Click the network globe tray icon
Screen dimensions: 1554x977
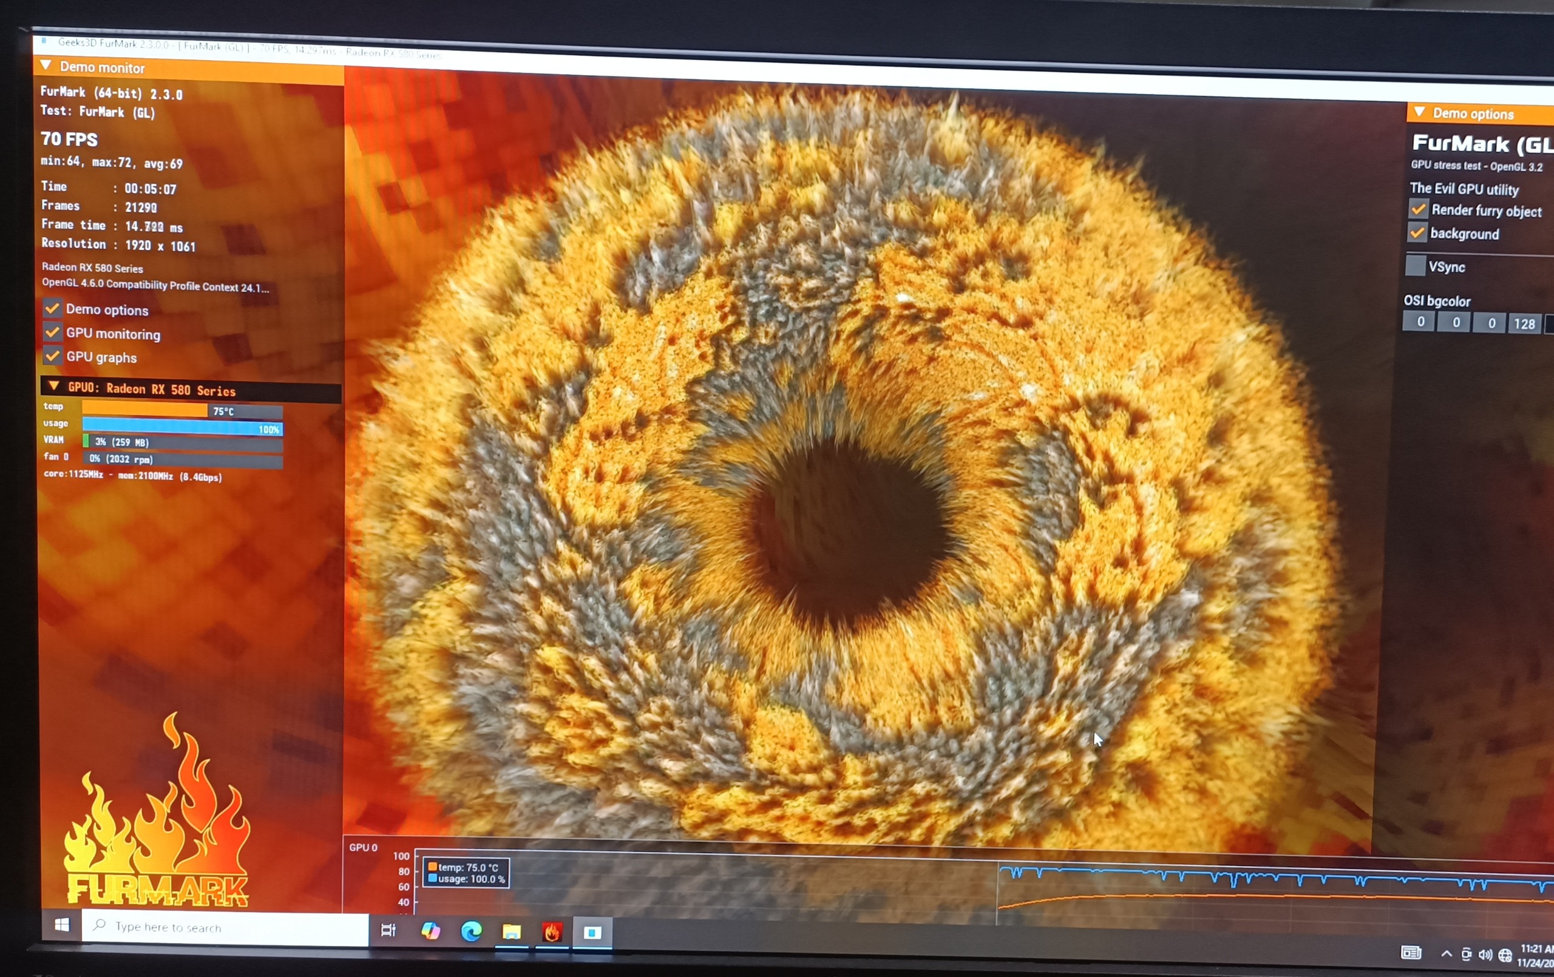coord(1505,955)
